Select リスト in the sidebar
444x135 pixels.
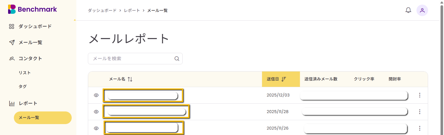tap(25, 73)
